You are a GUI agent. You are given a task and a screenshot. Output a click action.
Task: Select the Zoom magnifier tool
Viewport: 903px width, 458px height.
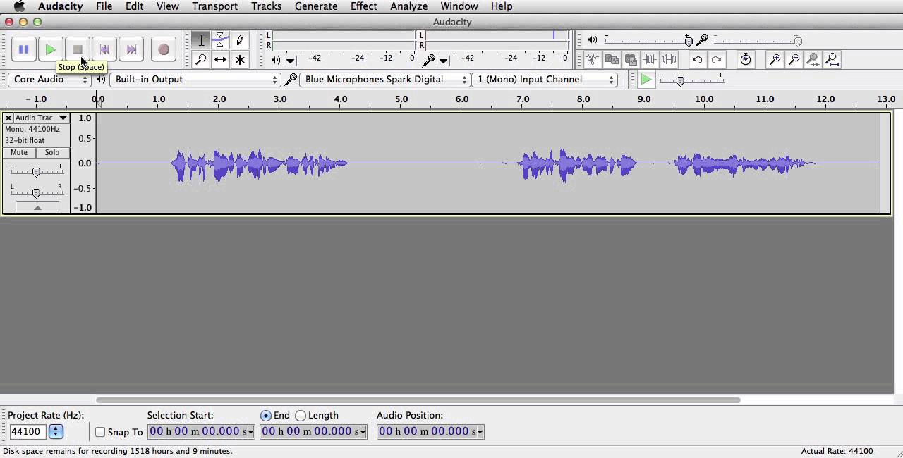click(201, 60)
